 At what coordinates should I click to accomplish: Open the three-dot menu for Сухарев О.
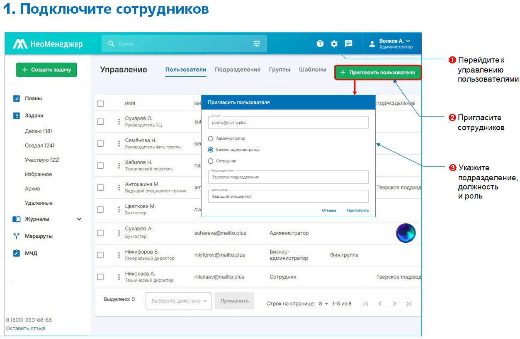(x=119, y=121)
